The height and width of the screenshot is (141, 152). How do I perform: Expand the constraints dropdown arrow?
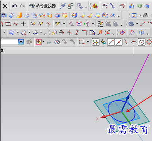click(93, 24)
